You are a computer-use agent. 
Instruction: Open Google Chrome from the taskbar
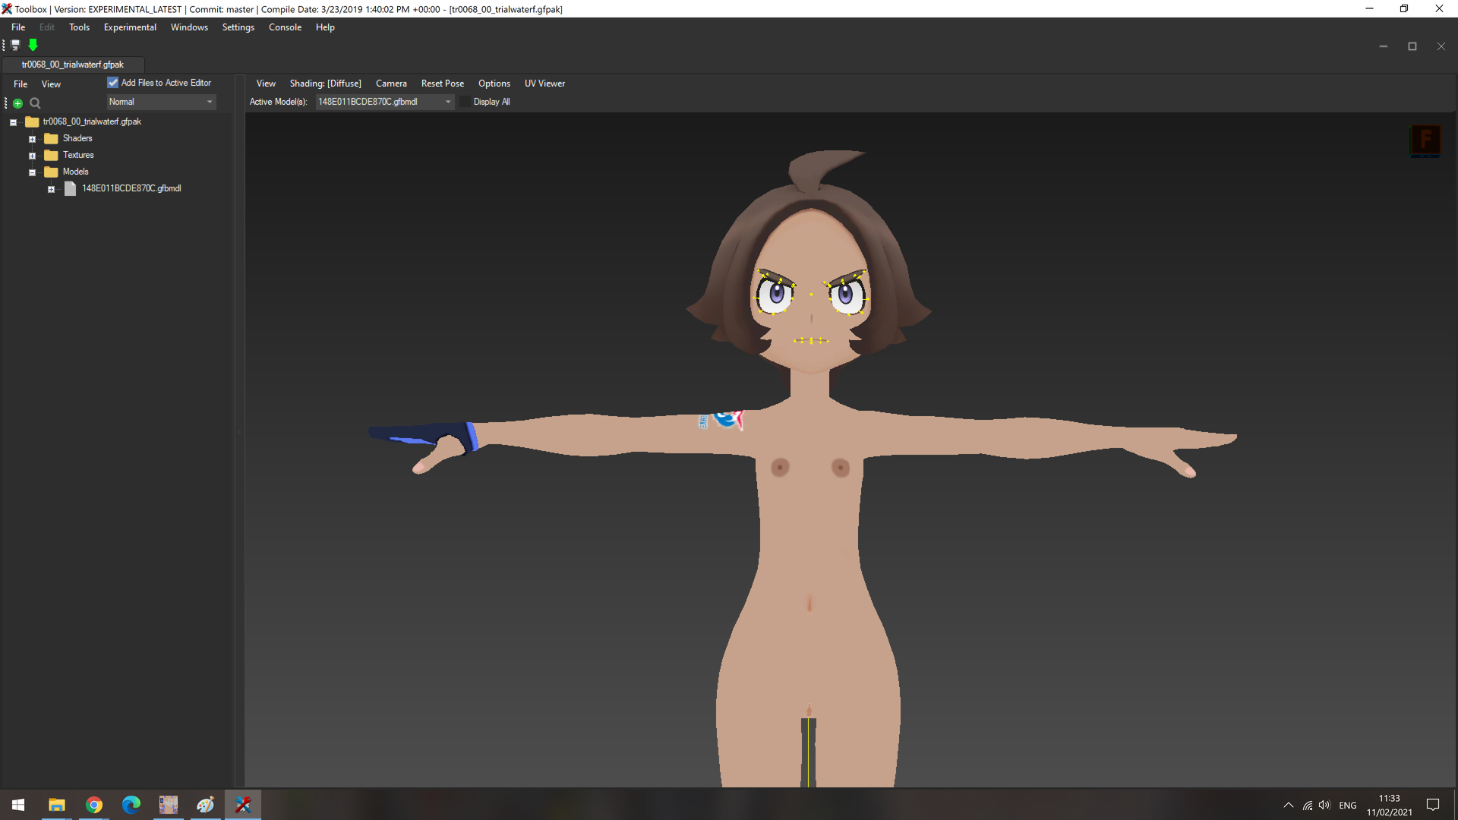pyautogui.click(x=94, y=805)
